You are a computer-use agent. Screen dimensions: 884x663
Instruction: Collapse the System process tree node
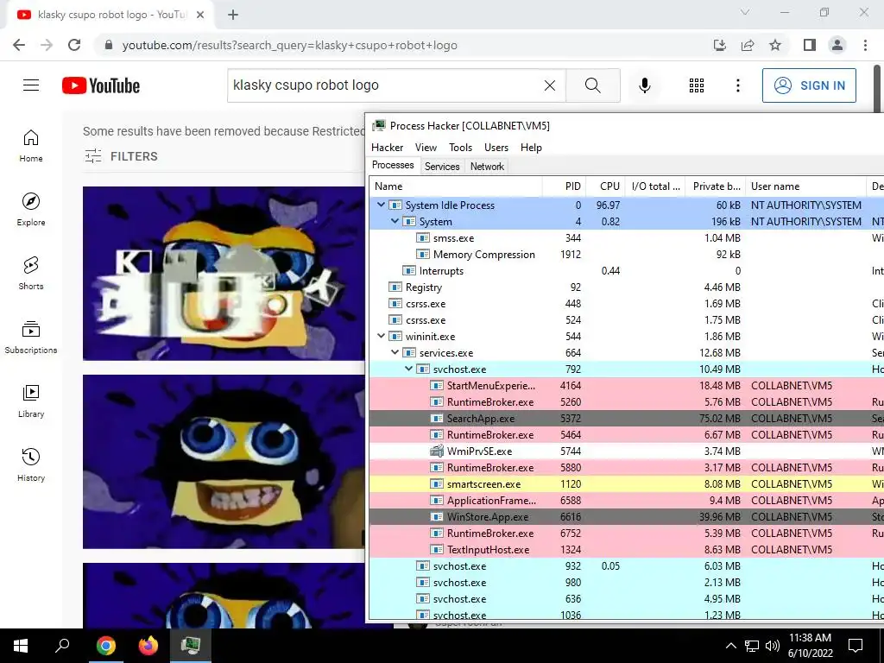[x=395, y=221]
